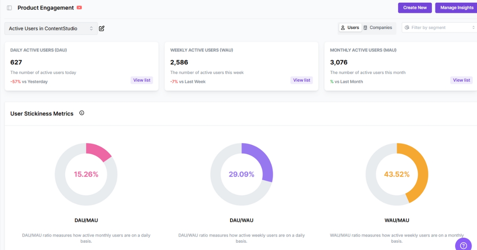Click the person icon next to Users
The width and height of the screenshot is (477, 250).
[343, 28]
